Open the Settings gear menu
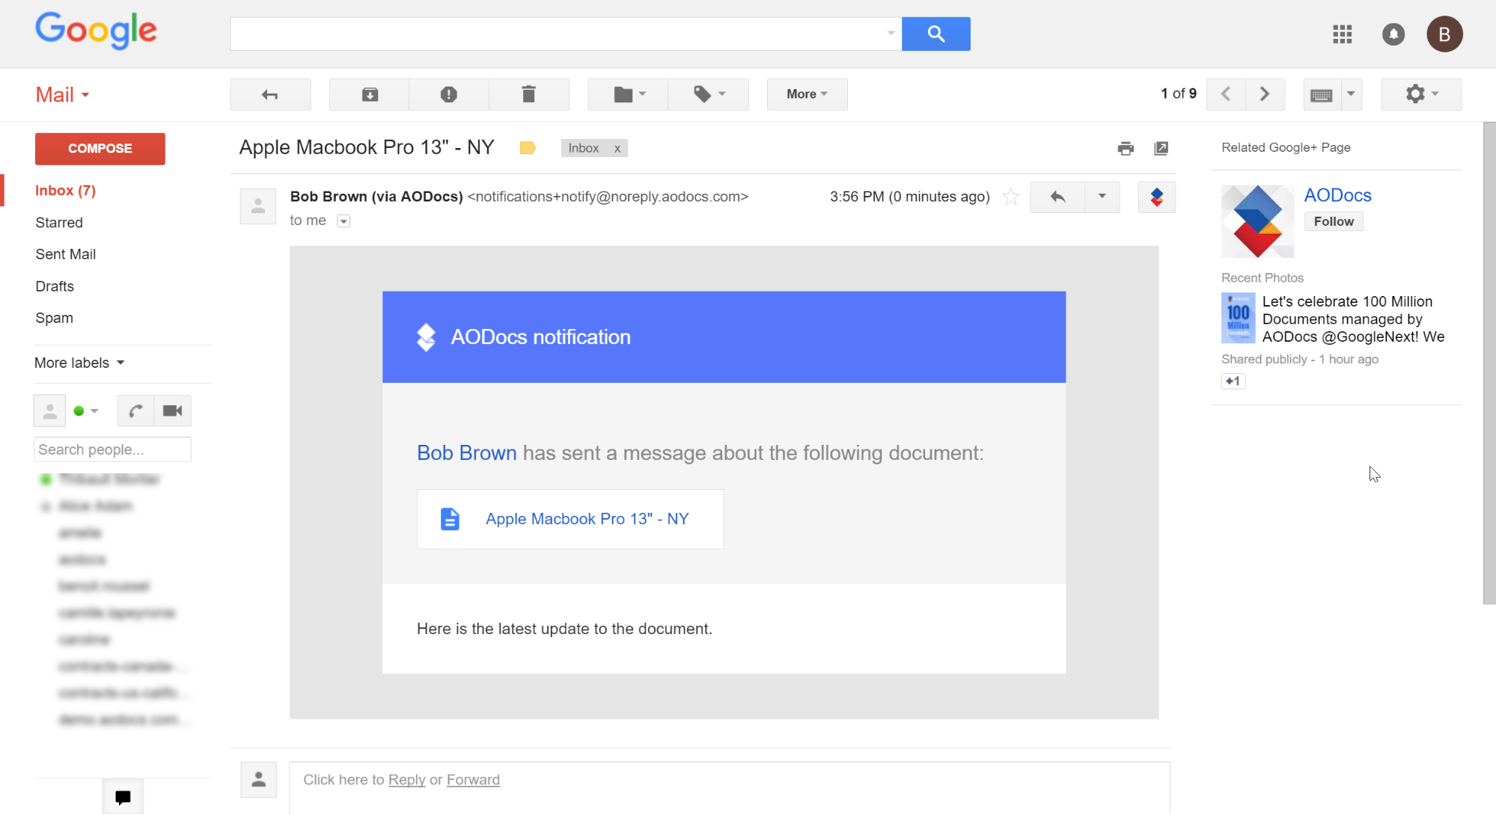This screenshot has width=1496, height=815. point(1421,94)
